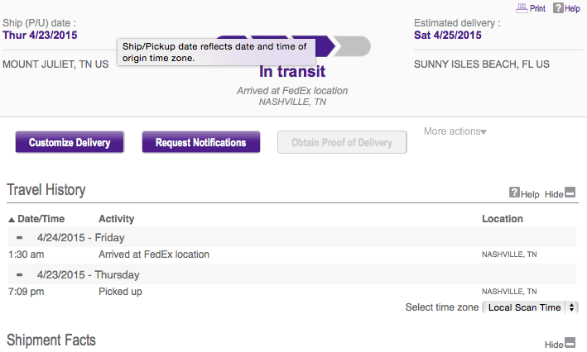
Task: Collapse the 4/24/2015 Friday row
Action: pyautogui.click(x=20, y=237)
